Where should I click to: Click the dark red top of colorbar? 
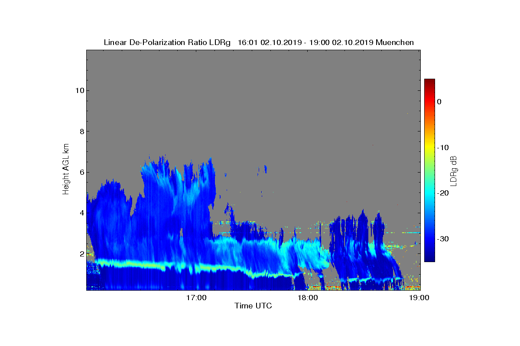tap(429, 82)
